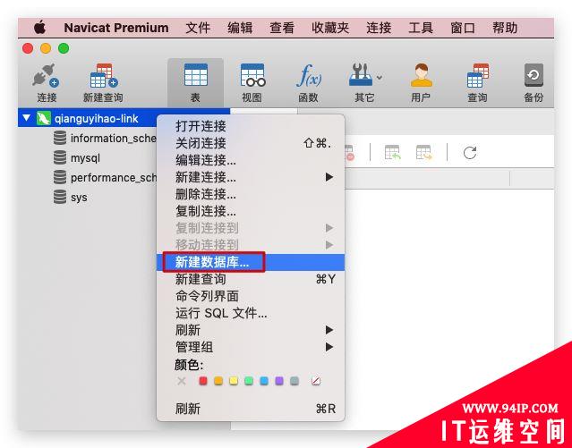Pick the red color swatch
Image resolution: width=572 pixels, height=448 pixels.
203,381
